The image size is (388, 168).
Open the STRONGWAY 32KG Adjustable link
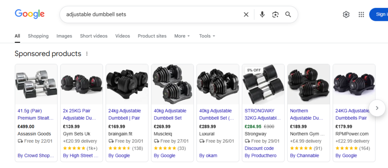[x=263, y=114]
